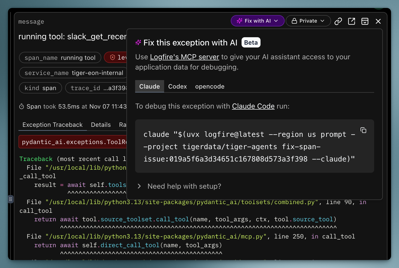
Task: Click the lock icon on the Private control
Action: 295,21
